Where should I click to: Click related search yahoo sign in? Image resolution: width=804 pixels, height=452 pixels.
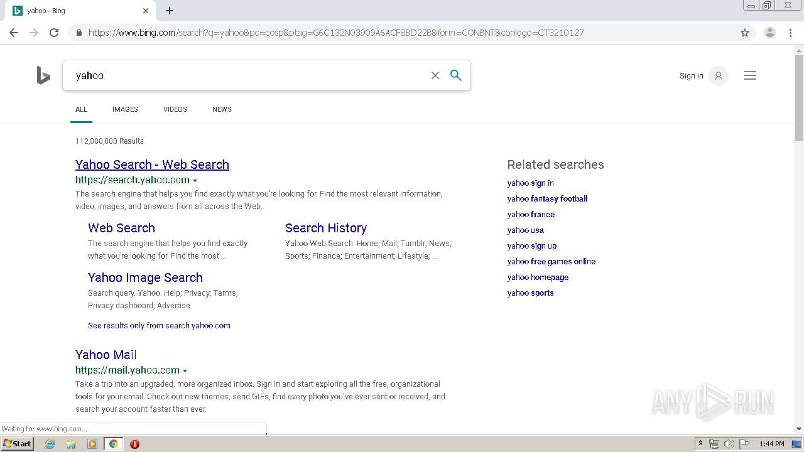pos(531,183)
